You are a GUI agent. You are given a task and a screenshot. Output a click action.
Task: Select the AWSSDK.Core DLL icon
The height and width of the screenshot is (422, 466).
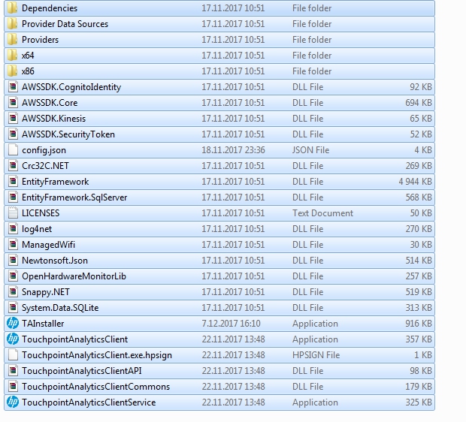click(x=12, y=103)
